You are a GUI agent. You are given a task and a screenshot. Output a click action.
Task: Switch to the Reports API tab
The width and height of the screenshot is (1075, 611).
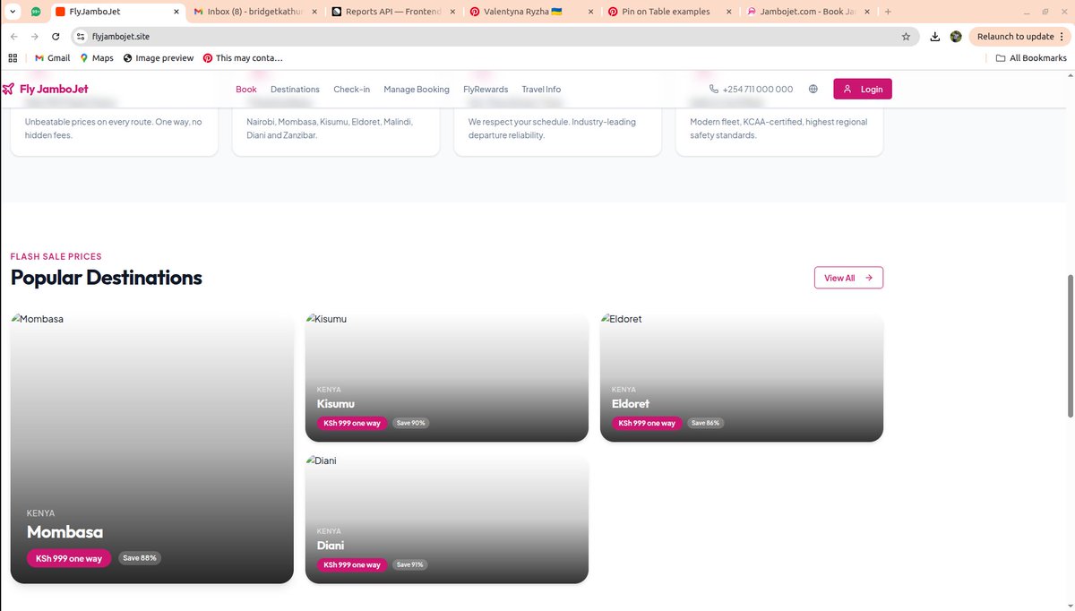point(393,12)
